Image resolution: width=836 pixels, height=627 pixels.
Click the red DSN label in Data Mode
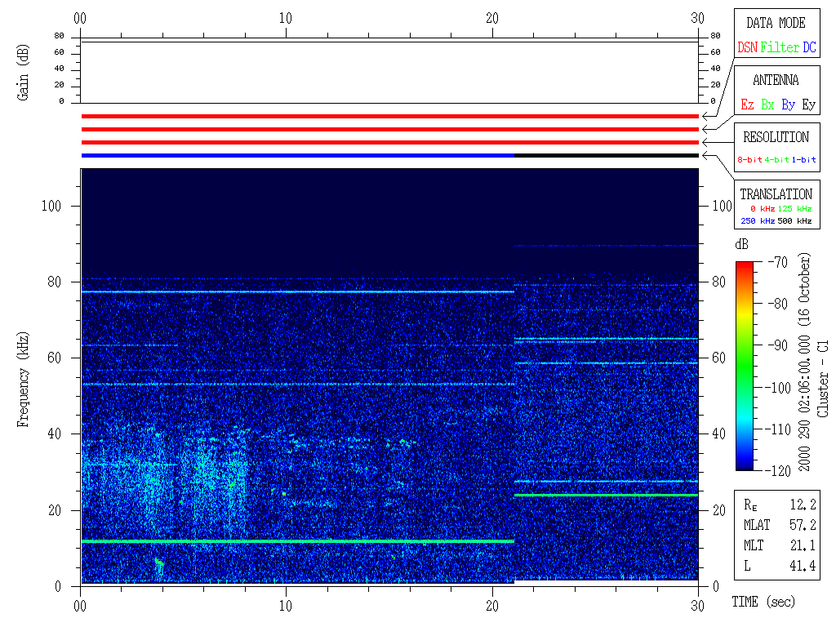tap(747, 47)
